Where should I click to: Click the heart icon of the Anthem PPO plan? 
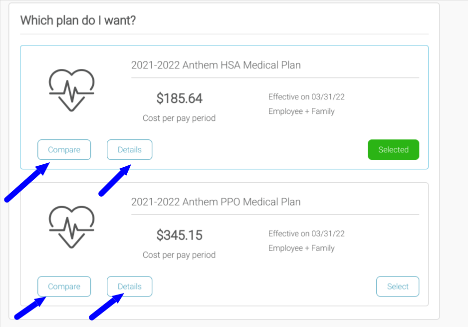pyautogui.click(x=72, y=227)
